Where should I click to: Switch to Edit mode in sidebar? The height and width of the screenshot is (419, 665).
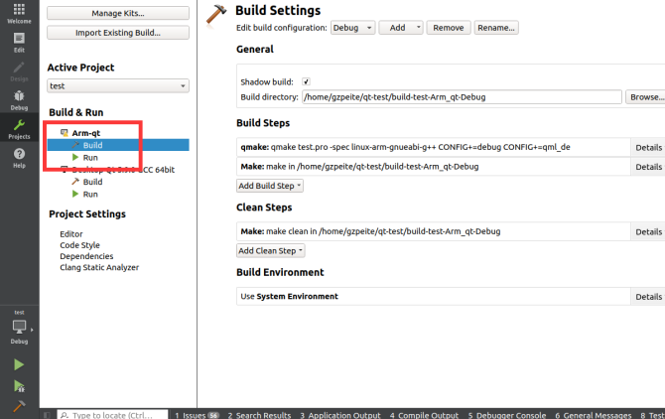19,43
